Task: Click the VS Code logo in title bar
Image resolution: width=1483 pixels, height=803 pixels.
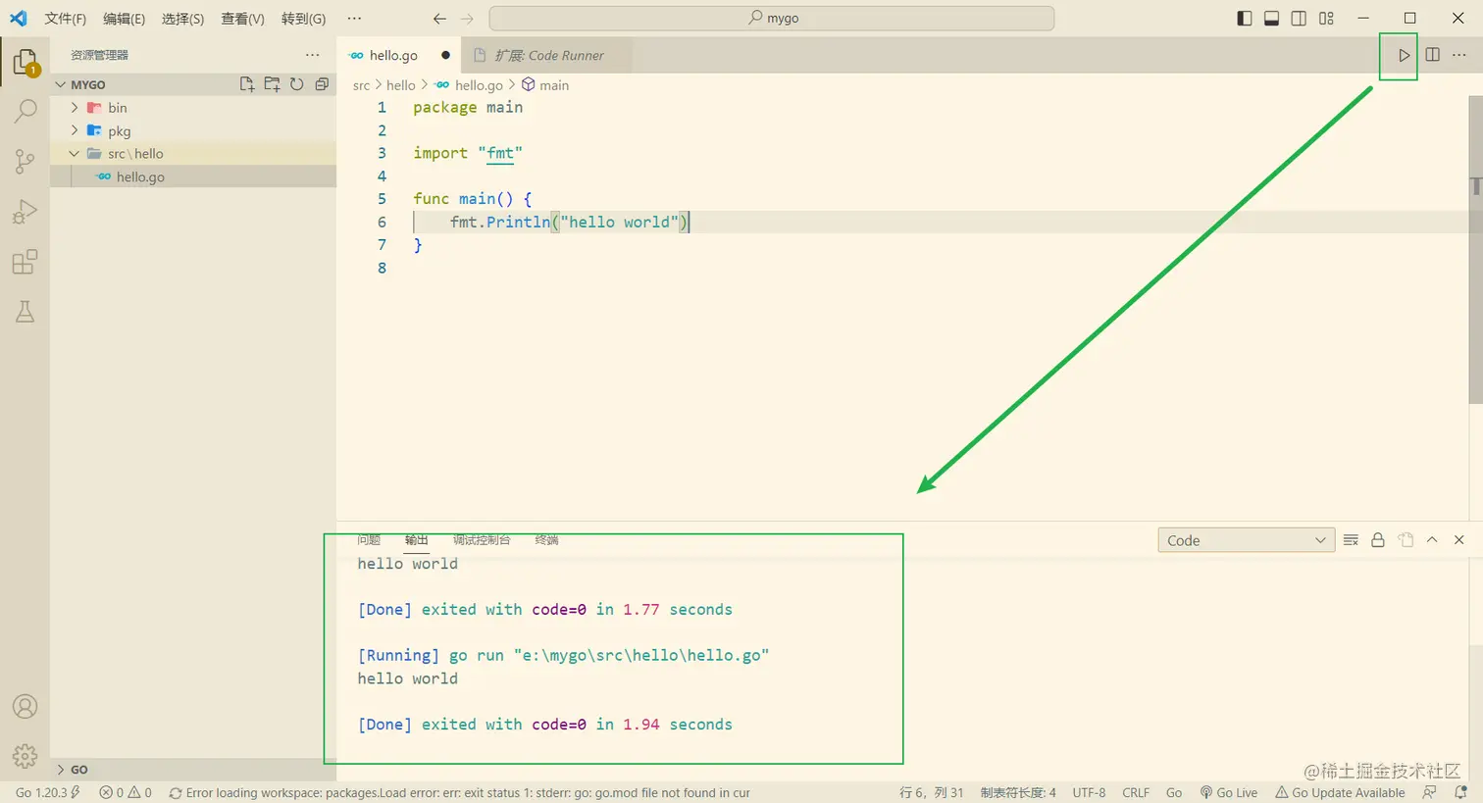Action: [19, 18]
